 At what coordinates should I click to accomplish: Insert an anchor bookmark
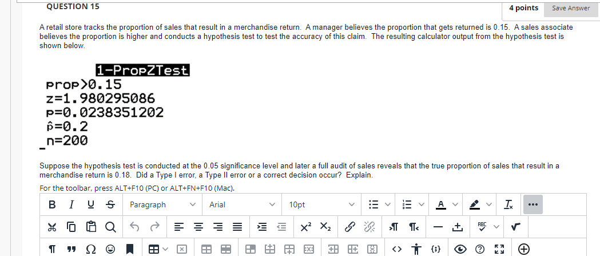coord(129,250)
